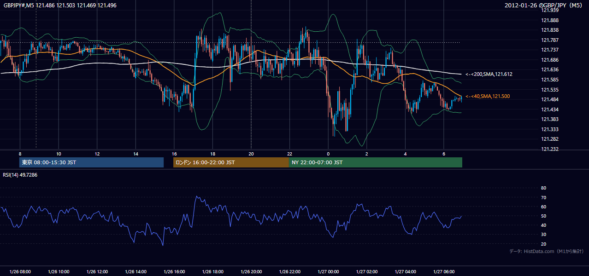Click the 1/27 04:00 date label
Screen dimensions: 589x276
[405, 272]
